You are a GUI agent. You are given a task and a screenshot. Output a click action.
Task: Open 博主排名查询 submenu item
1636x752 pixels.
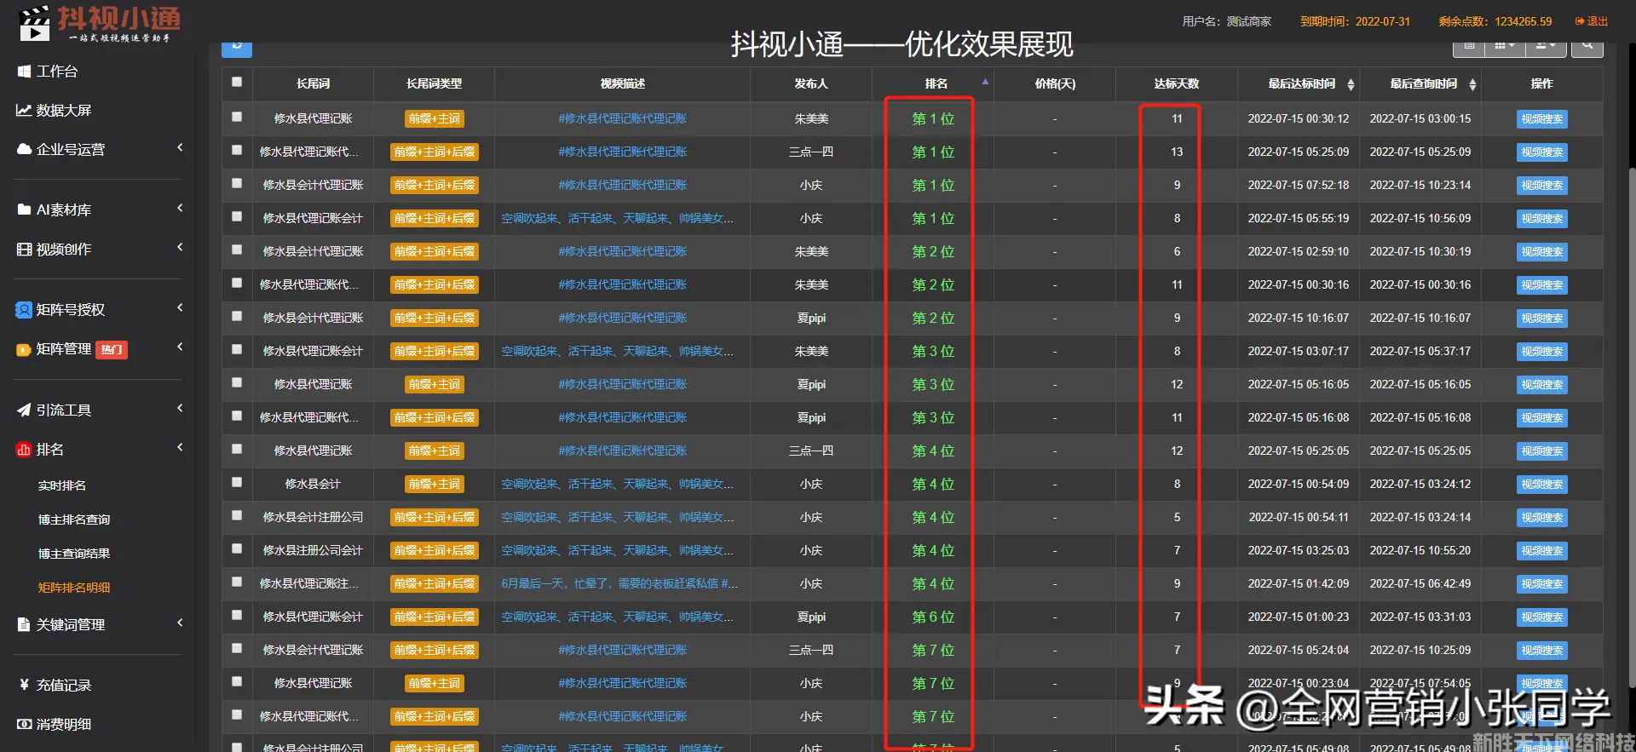tap(74, 520)
